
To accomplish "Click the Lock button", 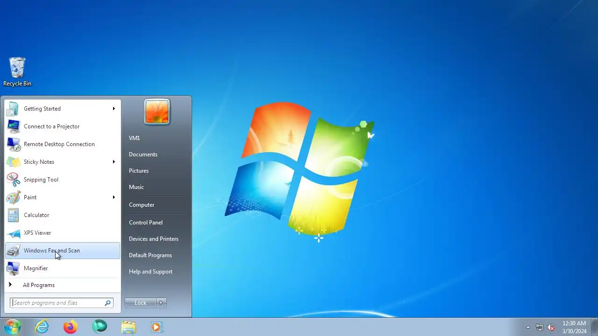I will point(141,303).
